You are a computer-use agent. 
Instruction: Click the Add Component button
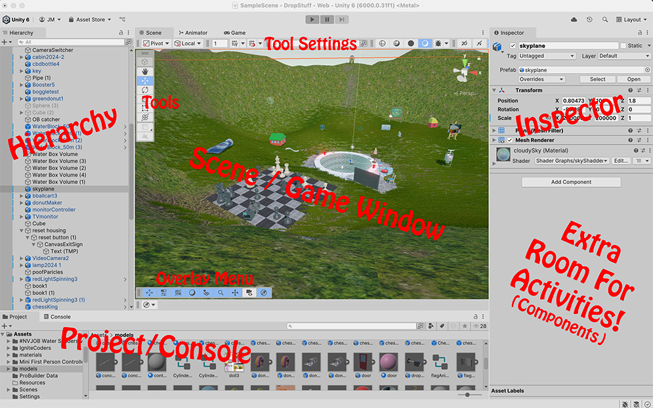(x=571, y=182)
